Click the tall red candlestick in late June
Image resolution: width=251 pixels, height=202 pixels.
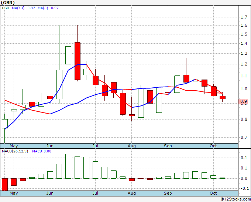coord(77,61)
